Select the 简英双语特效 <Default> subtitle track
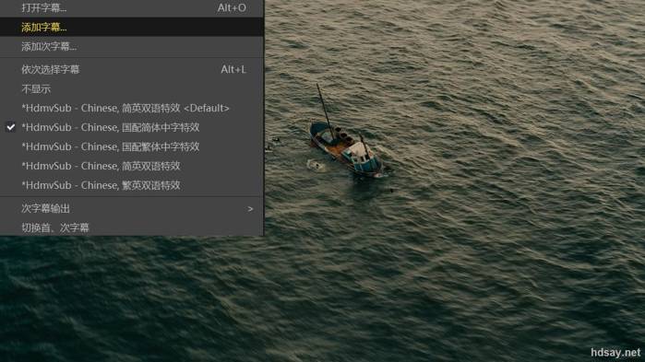The height and width of the screenshot is (362, 645). [132, 108]
